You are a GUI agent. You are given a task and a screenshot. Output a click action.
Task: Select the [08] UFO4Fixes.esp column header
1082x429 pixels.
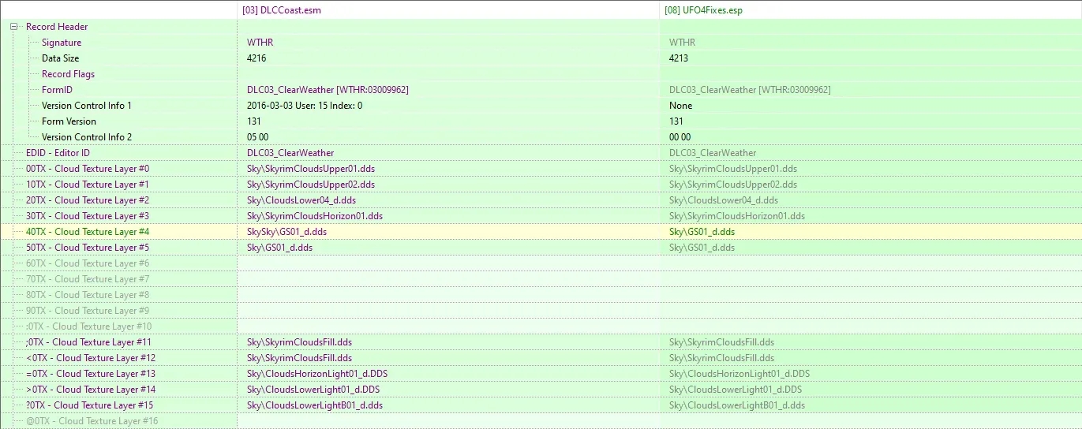tap(703, 10)
